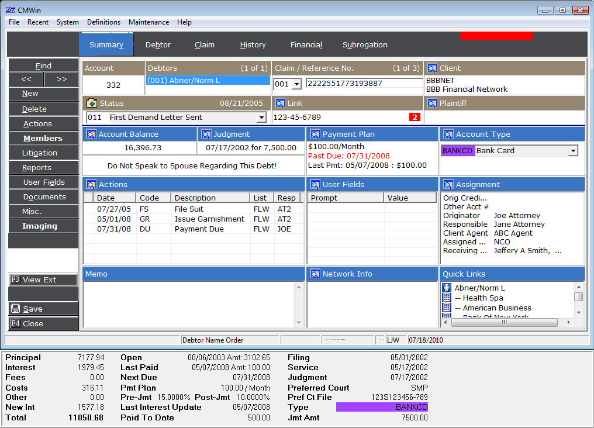Click the Assignment panel lookup icon
This screenshot has width=594, height=428.
click(448, 185)
